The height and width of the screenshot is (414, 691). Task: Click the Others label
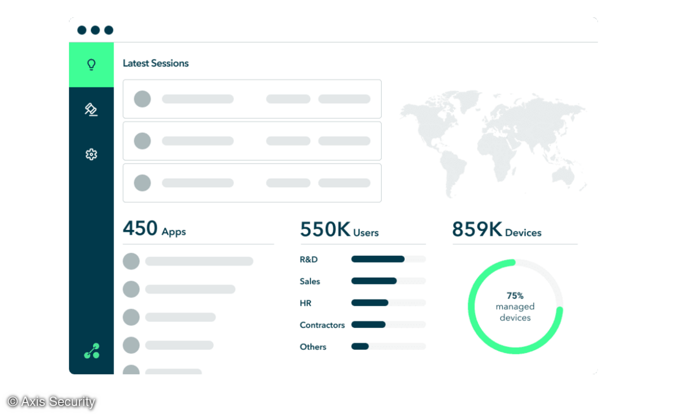(313, 347)
